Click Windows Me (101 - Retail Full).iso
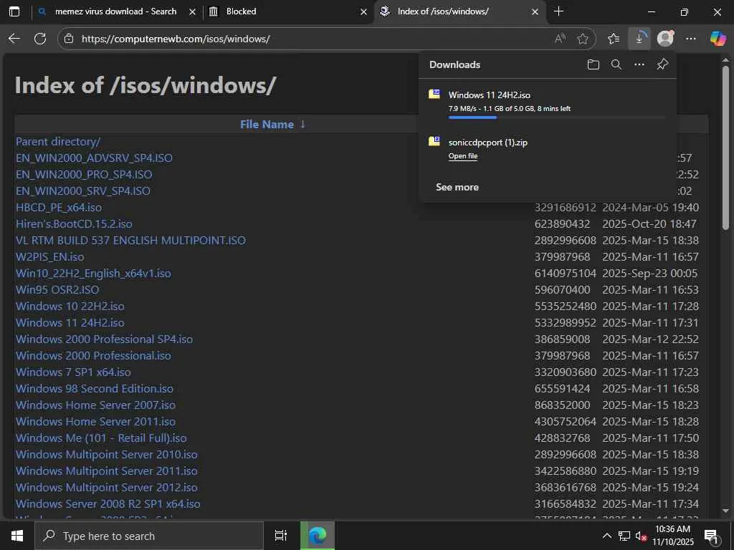 (x=101, y=438)
